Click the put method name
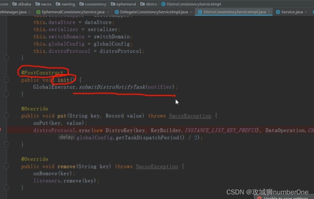 [62, 116]
